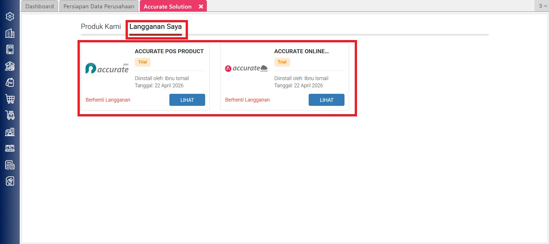Open the General Ledger book icon
The height and width of the screenshot is (244, 549).
(10, 49)
